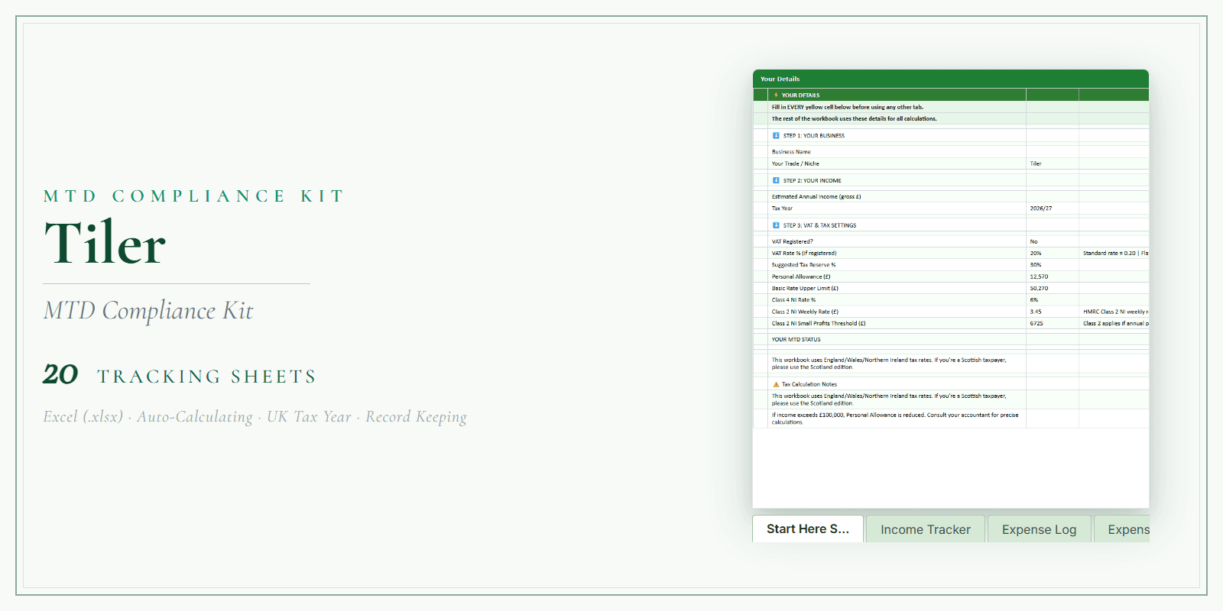Viewport: 1223px width, 611px height.
Task: Click the blue arrow icon for STEP 2
Action: click(776, 180)
